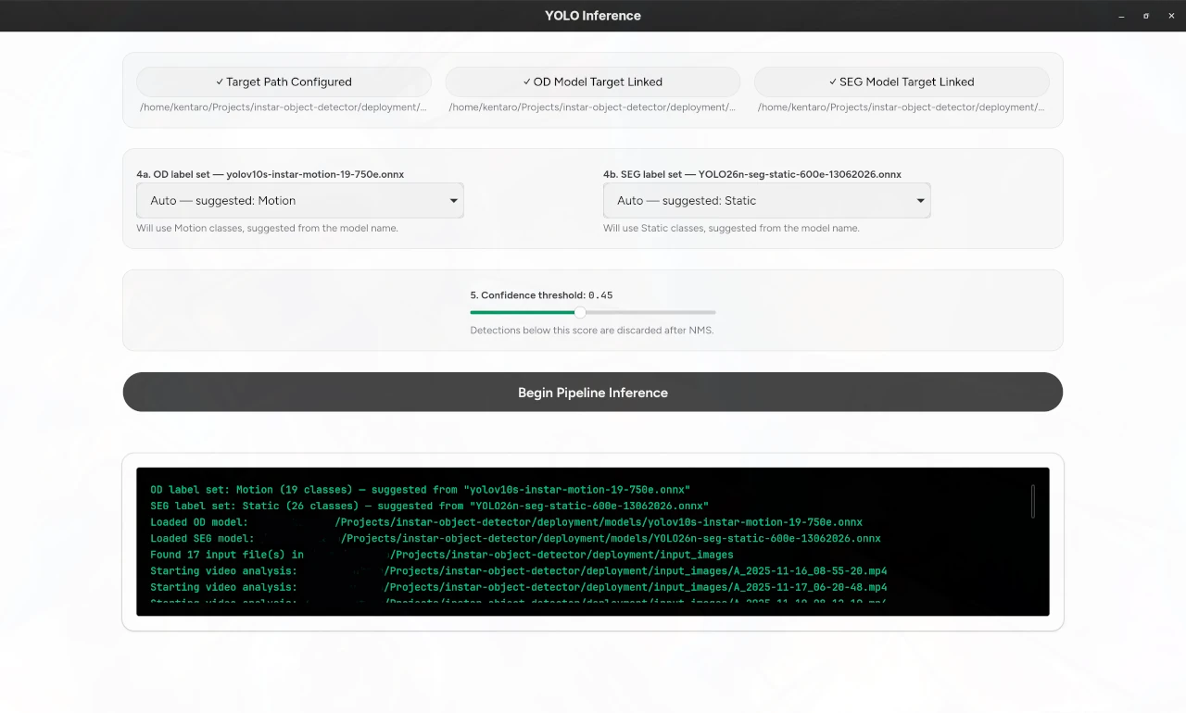
Task: Click the 'Will use Static classes' hint text
Action: click(731, 228)
